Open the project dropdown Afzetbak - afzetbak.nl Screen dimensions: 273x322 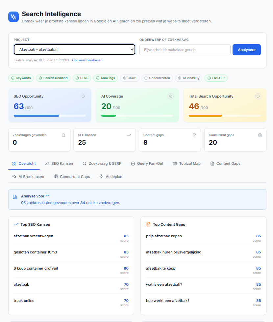point(74,49)
